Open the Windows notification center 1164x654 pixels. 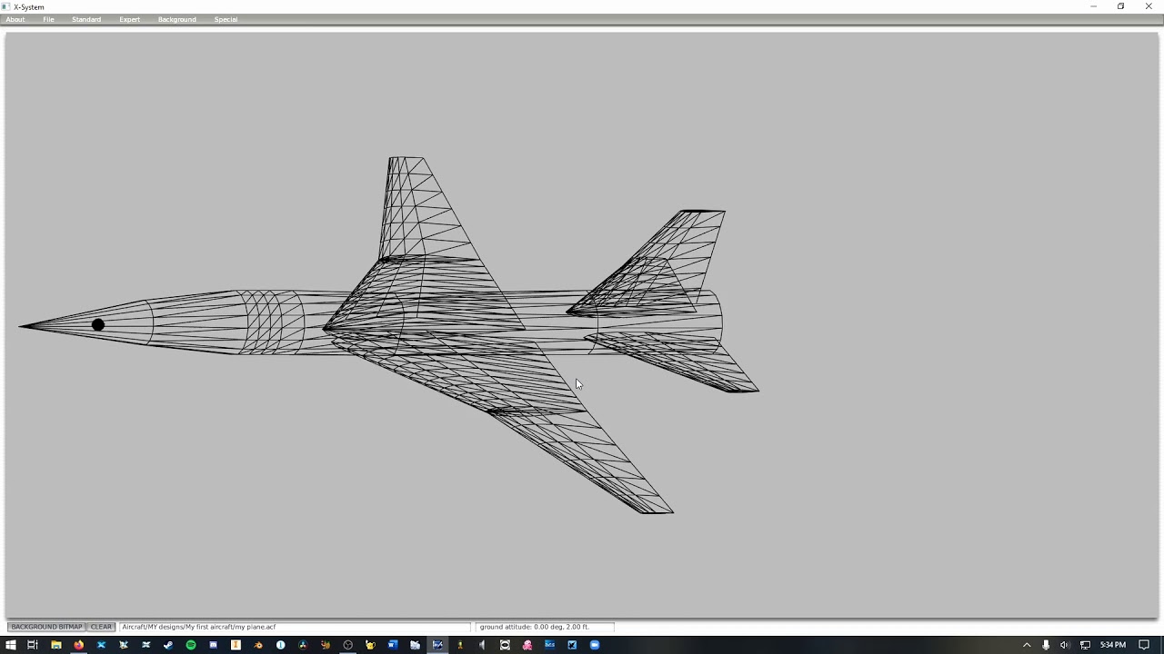[1144, 645]
